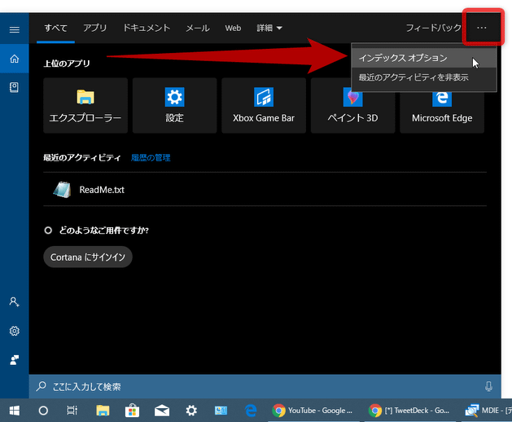Click the Cortana circle on taskbar
The image size is (512, 422).
[x=43, y=411]
